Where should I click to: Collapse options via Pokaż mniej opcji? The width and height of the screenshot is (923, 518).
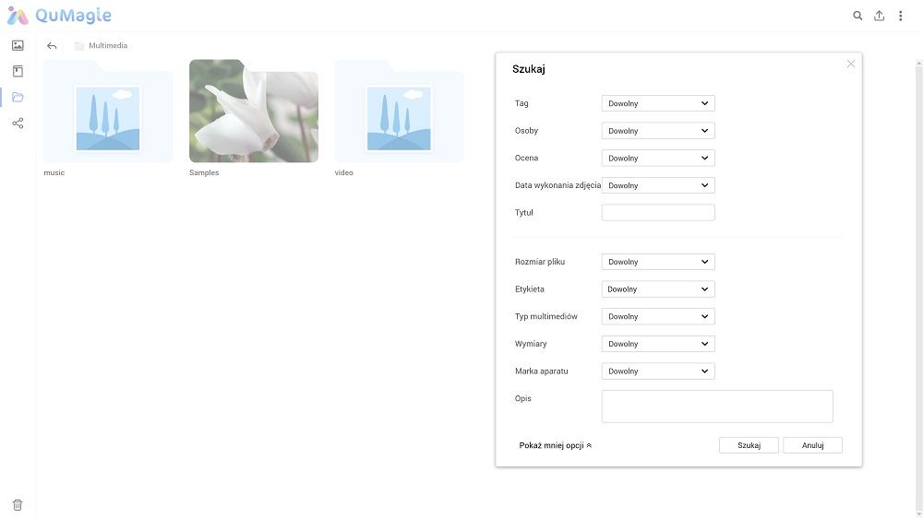point(555,445)
